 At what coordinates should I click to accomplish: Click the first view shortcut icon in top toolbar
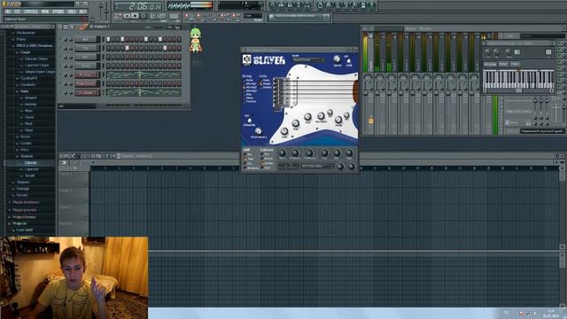273,5
